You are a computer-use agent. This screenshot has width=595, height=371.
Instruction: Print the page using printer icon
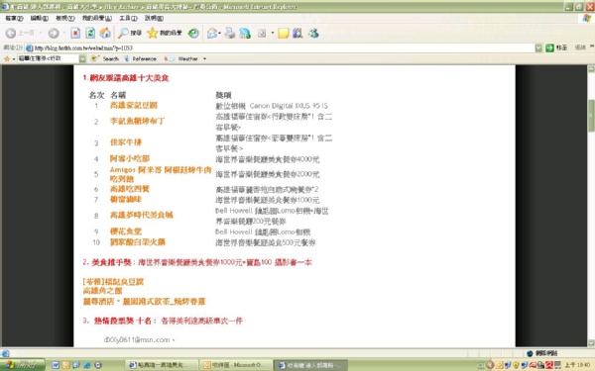coord(230,34)
